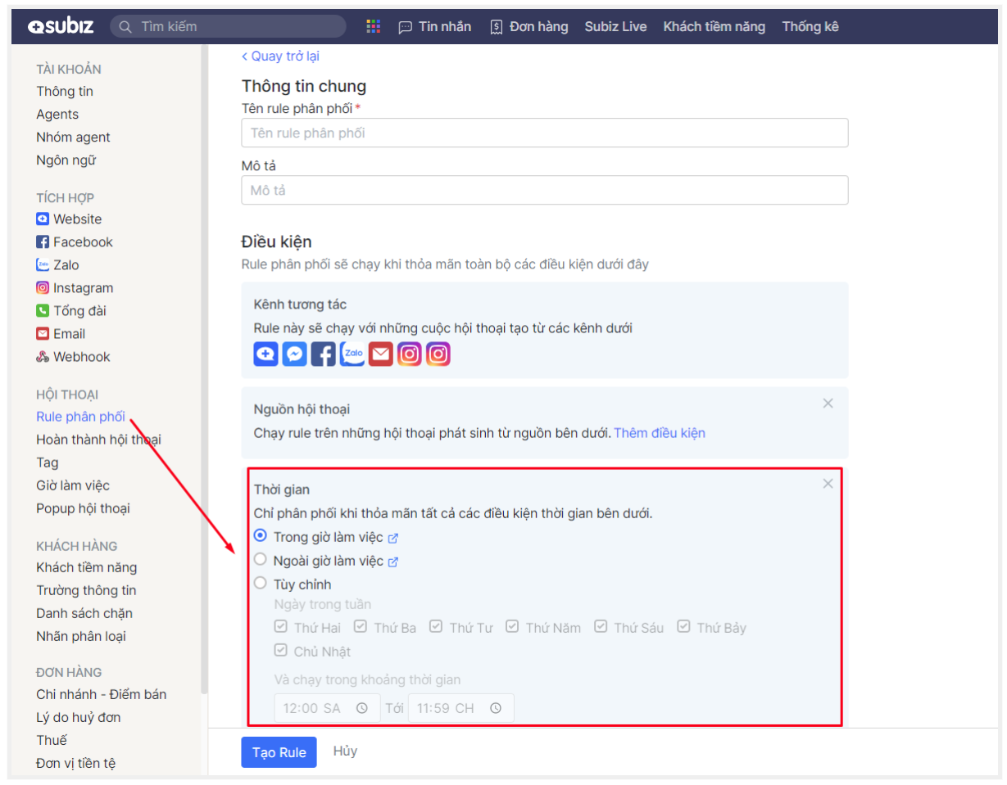Click the Thêm điều kiện link
The image size is (1007, 785).
pyautogui.click(x=659, y=433)
